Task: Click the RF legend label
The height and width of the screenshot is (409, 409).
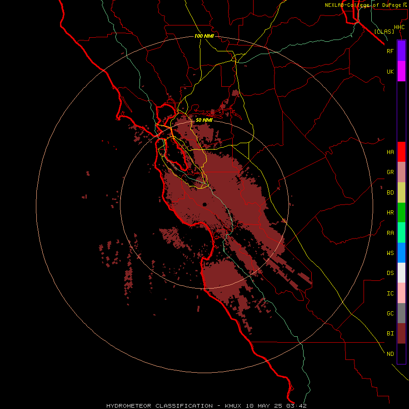Action: 390,51
